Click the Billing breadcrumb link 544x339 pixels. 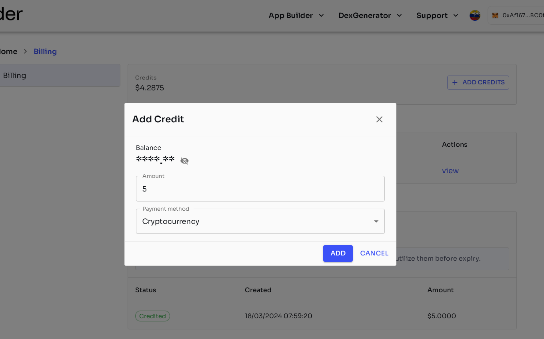pyautogui.click(x=45, y=51)
